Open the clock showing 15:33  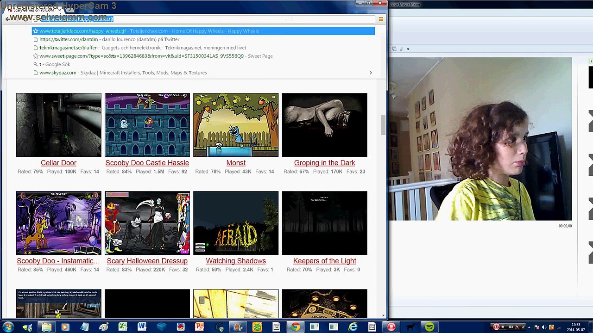click(x=575, y=327)
